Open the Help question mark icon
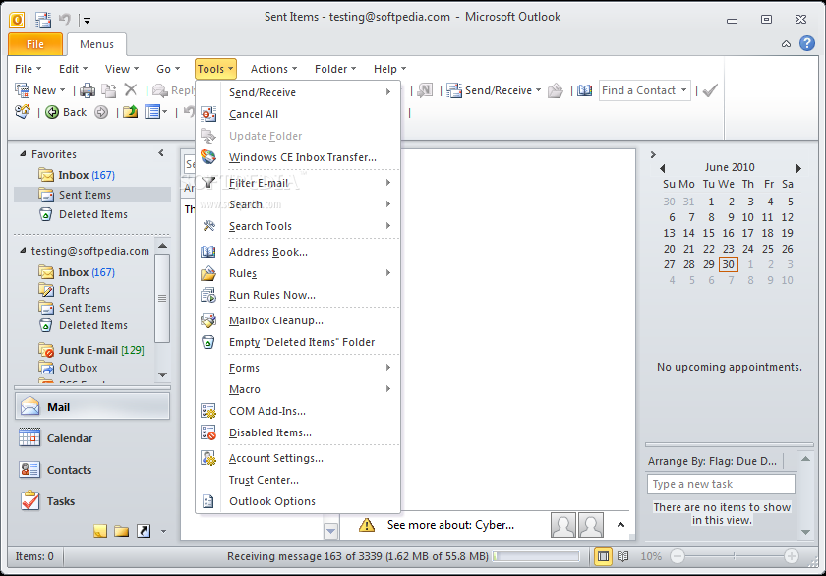This screenshot has width=826, height=576. pos(807,43)
